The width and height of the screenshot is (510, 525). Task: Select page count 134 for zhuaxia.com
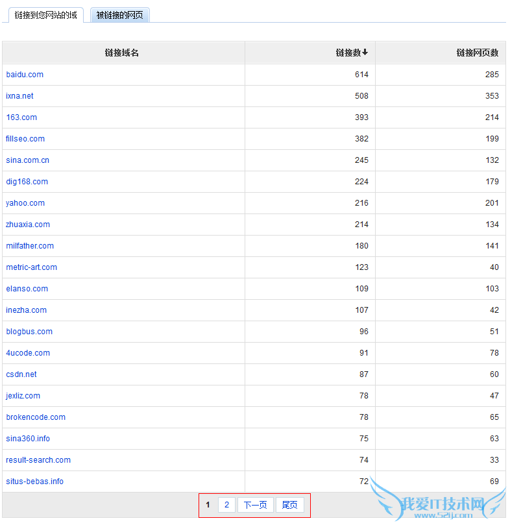pos(492,225)
